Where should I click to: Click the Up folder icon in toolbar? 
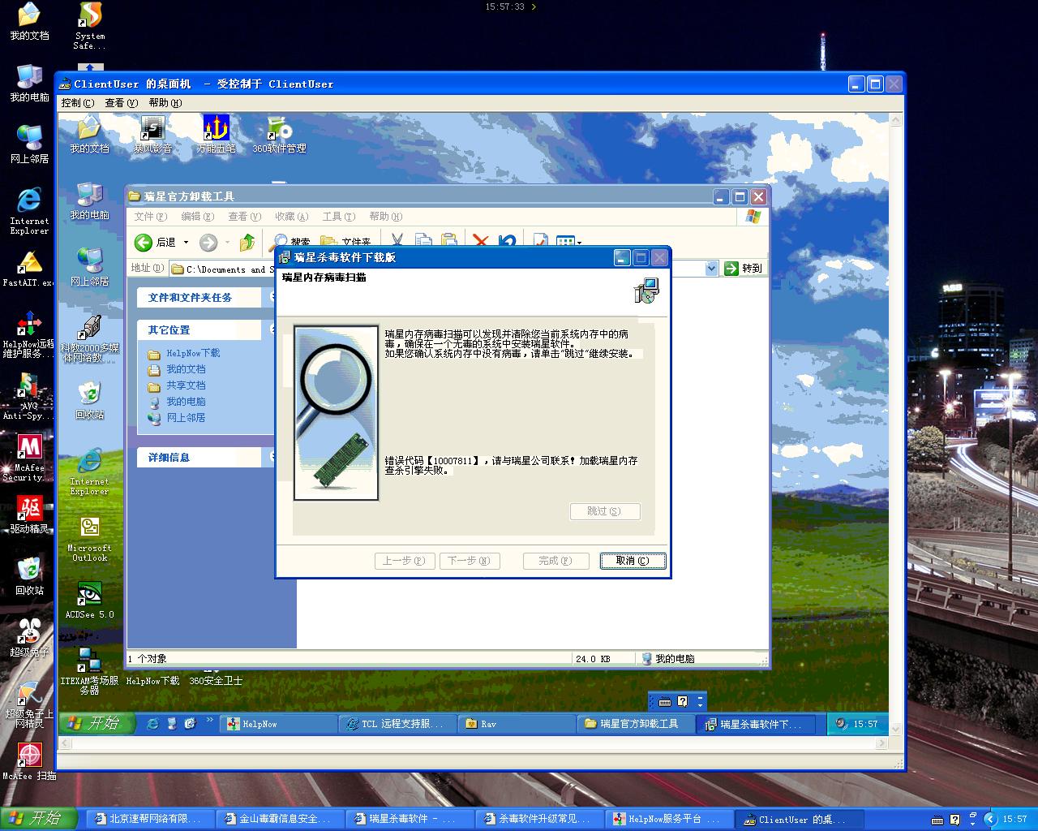point(247,243)
